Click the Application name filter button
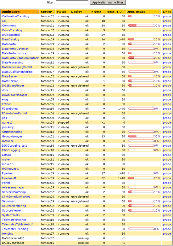This screenshot has height=246, width=173. tap(108, 2)
